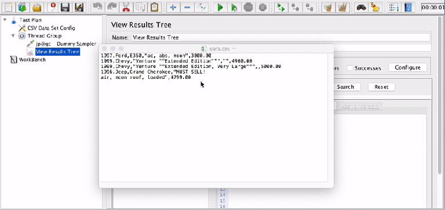Expand all tree nodes with plus icon
445x210 pixels.
[x=173, y=7]
